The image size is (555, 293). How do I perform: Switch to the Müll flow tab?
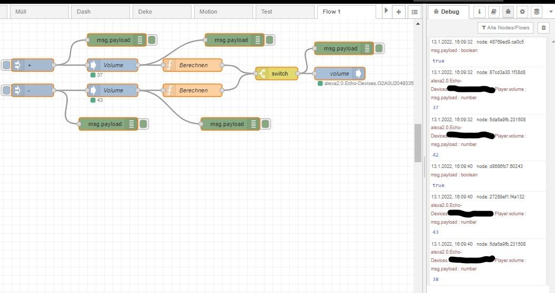click(x=39, y=12)
